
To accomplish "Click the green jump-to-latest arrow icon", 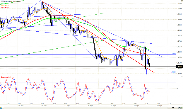I will [x=182, y=108].
